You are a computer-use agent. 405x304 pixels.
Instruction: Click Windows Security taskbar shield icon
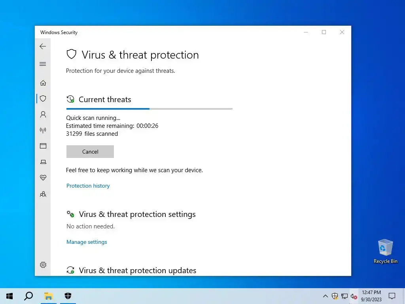point(68,296)
